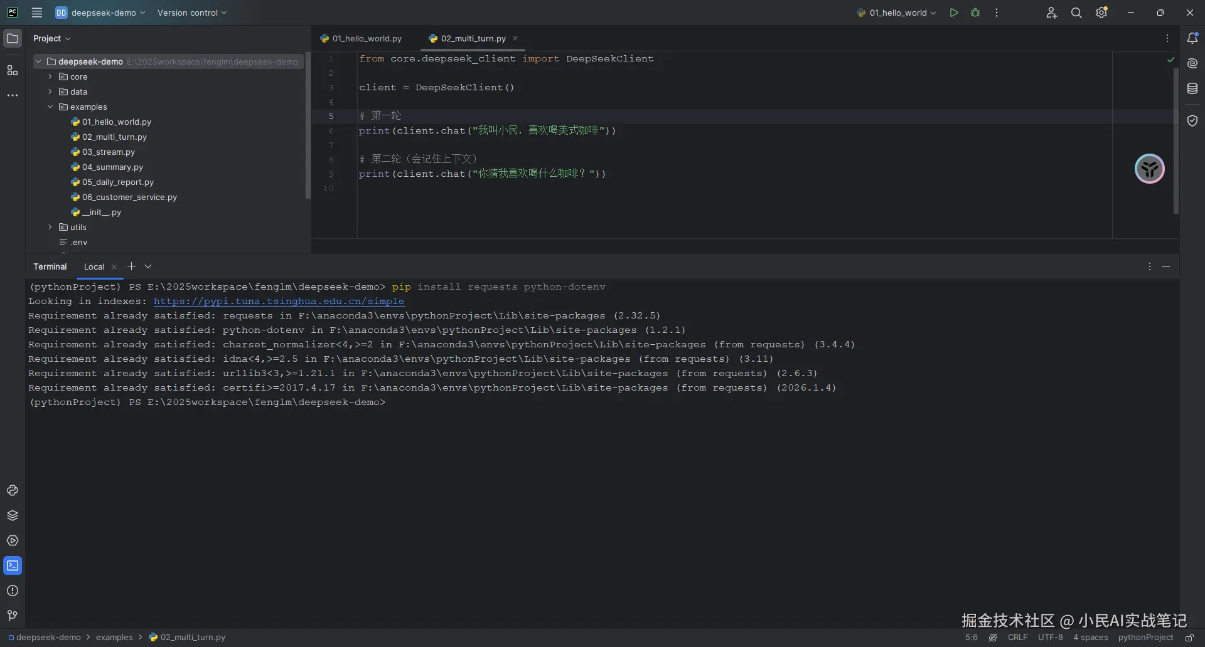Open Python Packages layers icon
The image size is (1205, 647).
(13, 515)
